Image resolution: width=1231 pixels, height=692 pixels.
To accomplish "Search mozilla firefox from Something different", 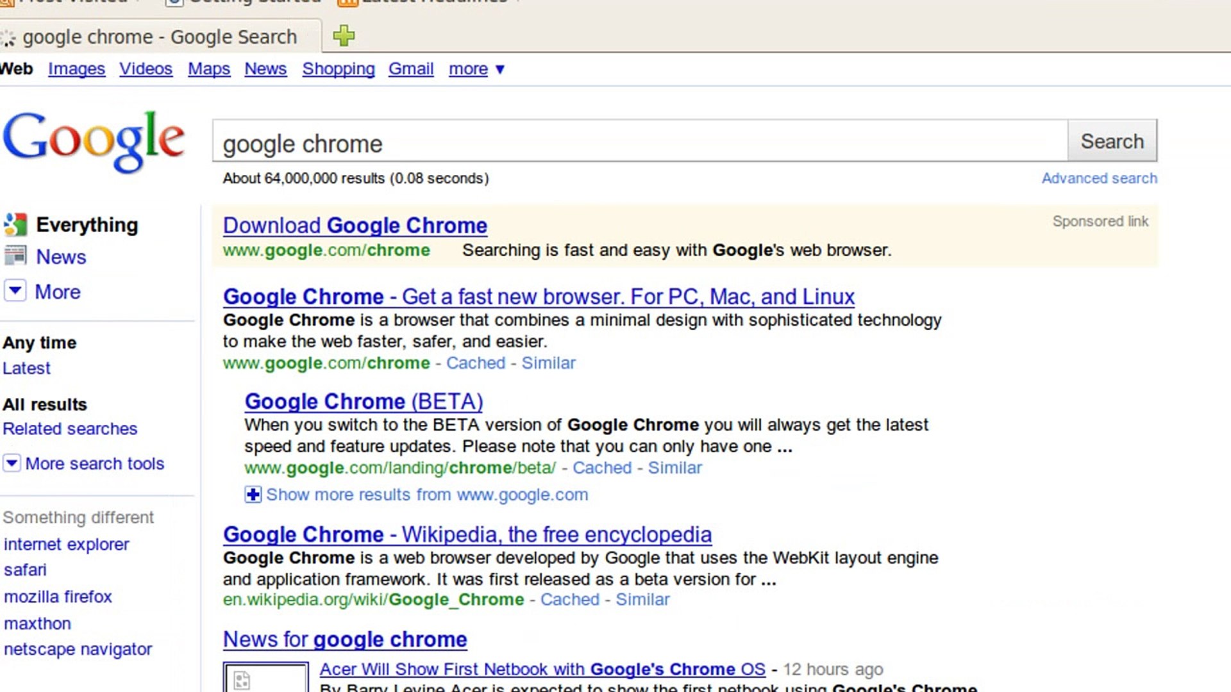I will (58, 597).
